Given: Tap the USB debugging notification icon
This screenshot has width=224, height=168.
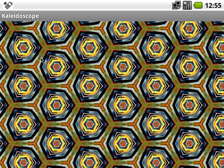Looking at the screenshot, I should coord(8,5).
